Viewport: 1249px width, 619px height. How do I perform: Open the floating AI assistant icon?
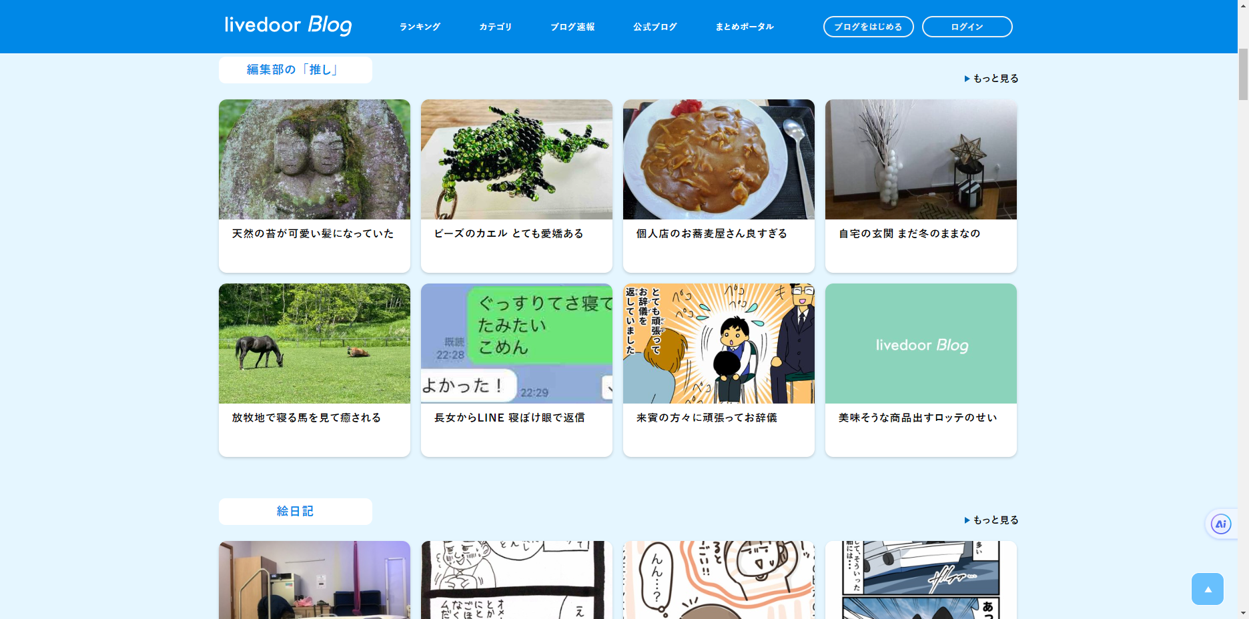pos(1221,524)
